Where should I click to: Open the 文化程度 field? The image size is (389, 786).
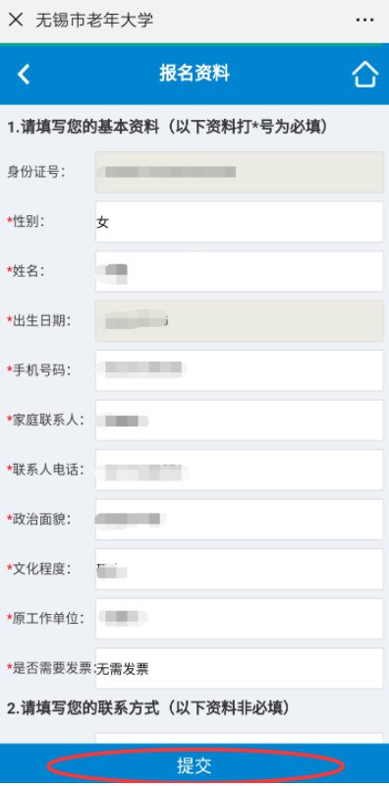[x=239, y=569]
